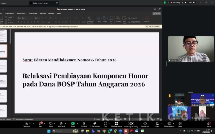Pause recording in the top recording indicator
This screenshot has height=134, width=215.
click(x=182, y=3)
